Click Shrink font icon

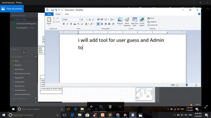pos(93,20)
